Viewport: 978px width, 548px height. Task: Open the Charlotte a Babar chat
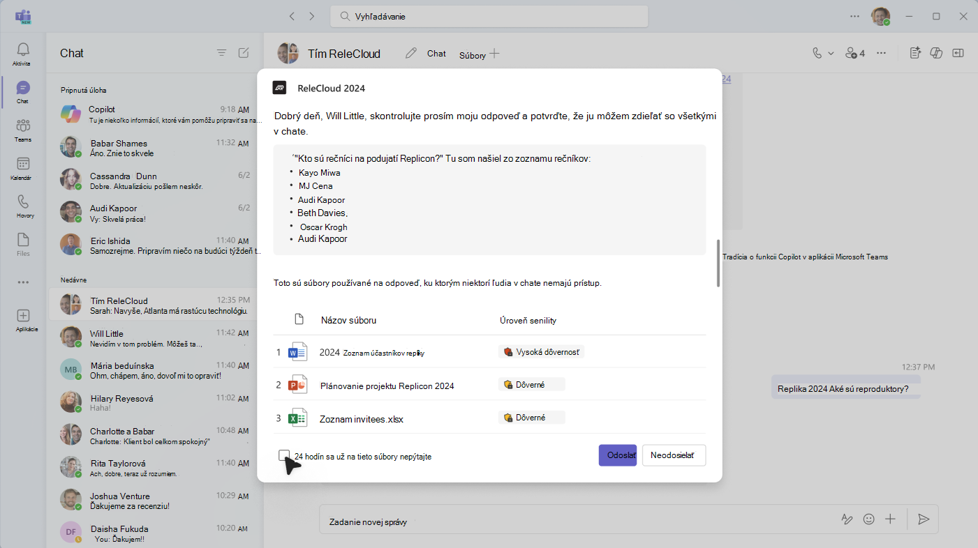click(155, 436)
